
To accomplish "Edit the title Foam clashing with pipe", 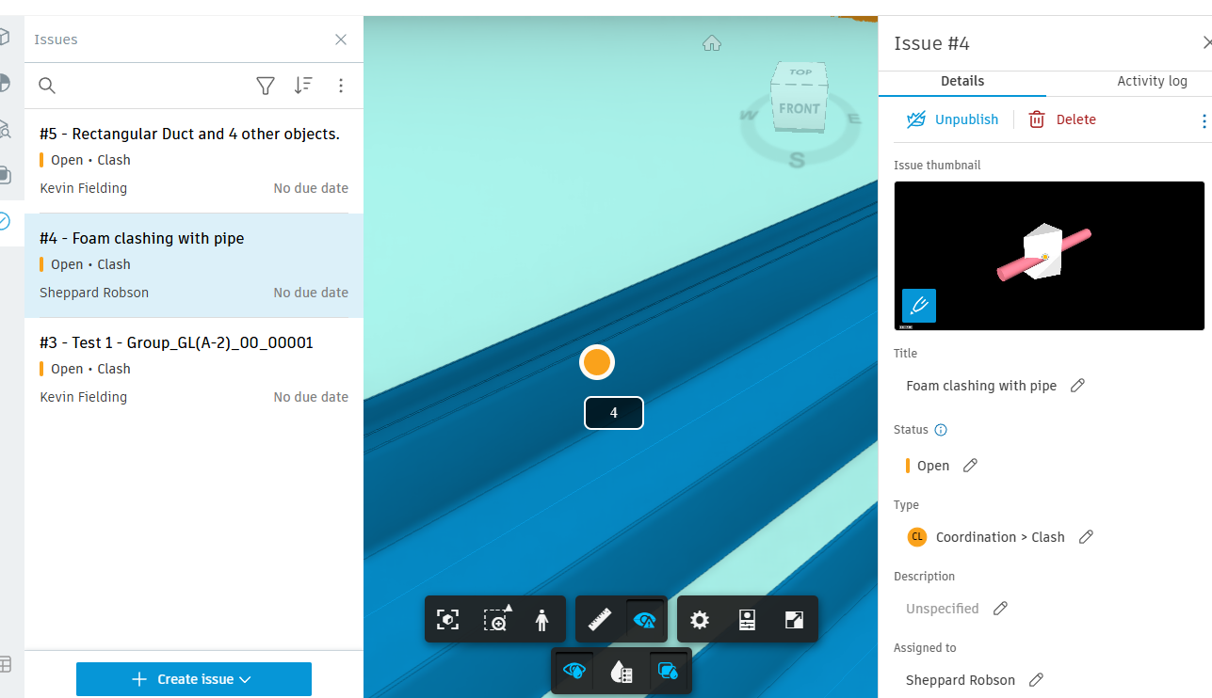I will point(1078,386).
